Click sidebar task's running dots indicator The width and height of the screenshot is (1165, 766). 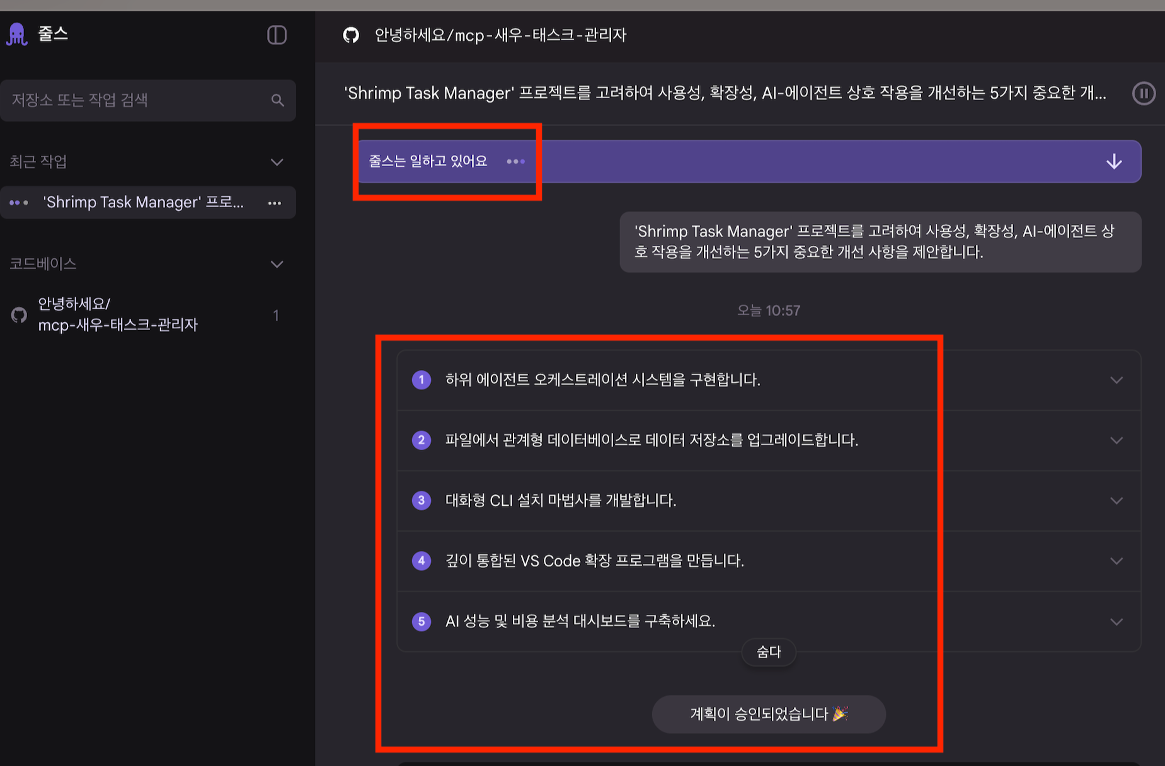coord(19,203)
